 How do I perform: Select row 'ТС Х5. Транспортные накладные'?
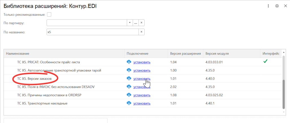(x=143, y=103)
